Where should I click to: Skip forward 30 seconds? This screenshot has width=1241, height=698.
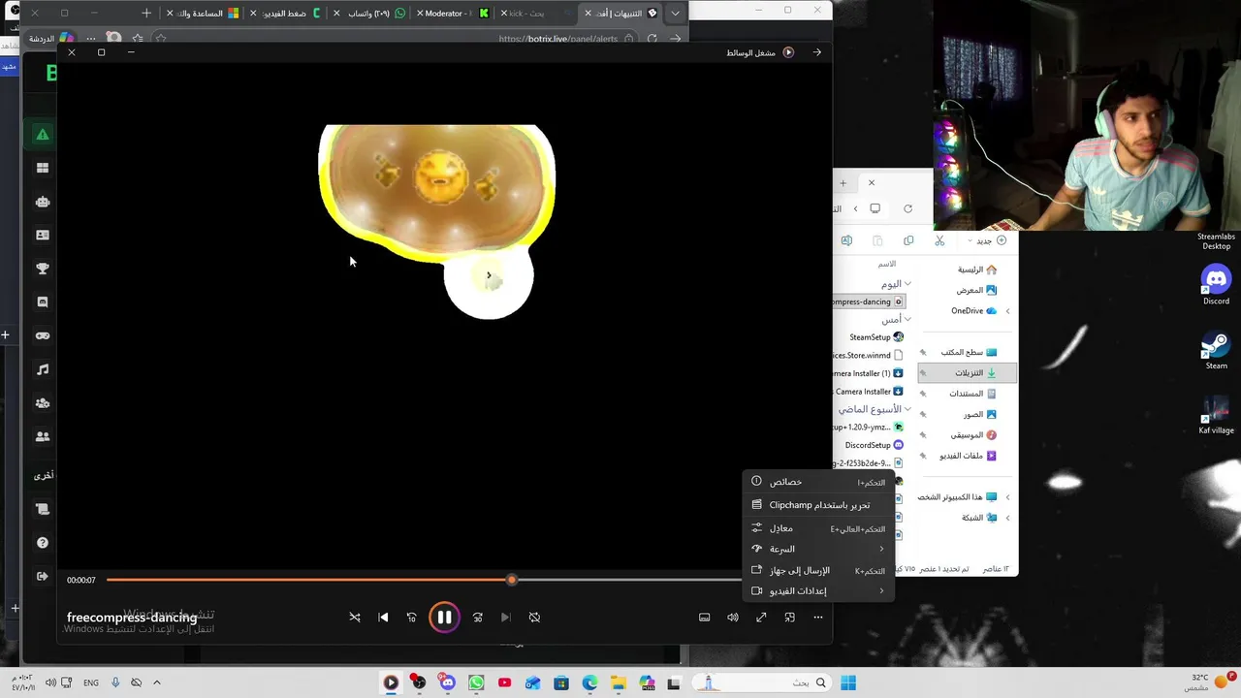(x=477, y=617)
